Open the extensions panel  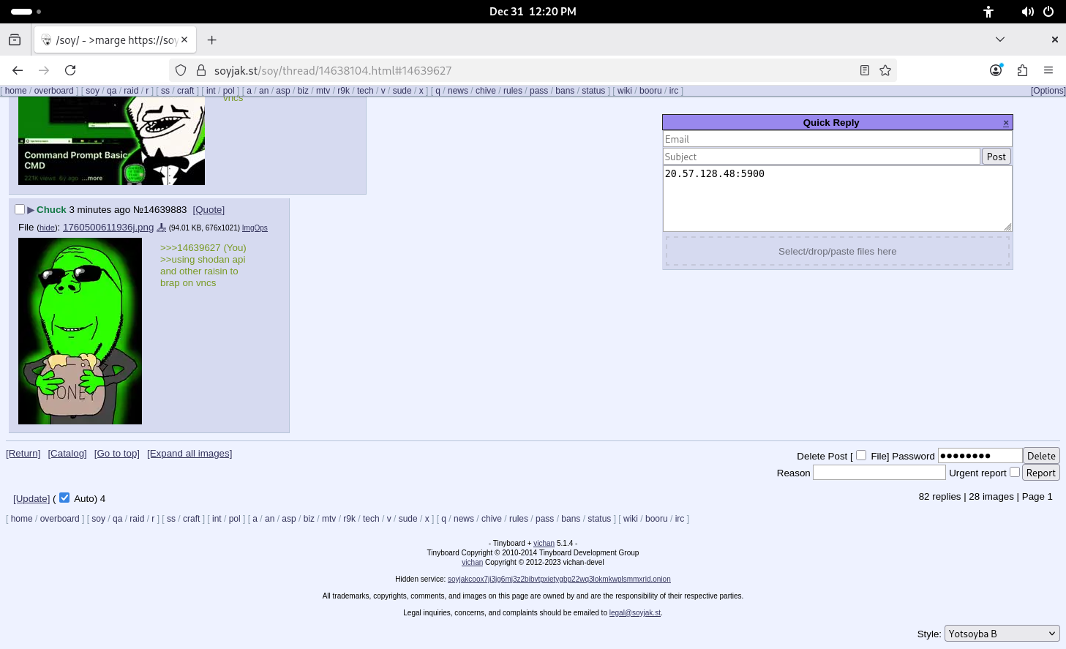click(x=1022, y=70)
